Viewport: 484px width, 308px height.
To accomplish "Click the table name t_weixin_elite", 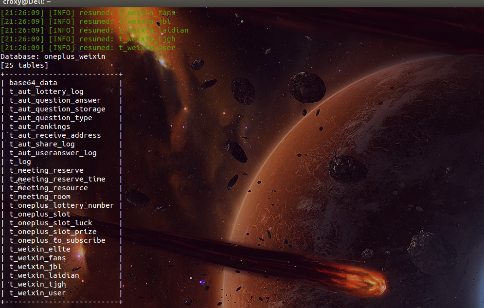I will pyautogui.click(x=39, y=249).
